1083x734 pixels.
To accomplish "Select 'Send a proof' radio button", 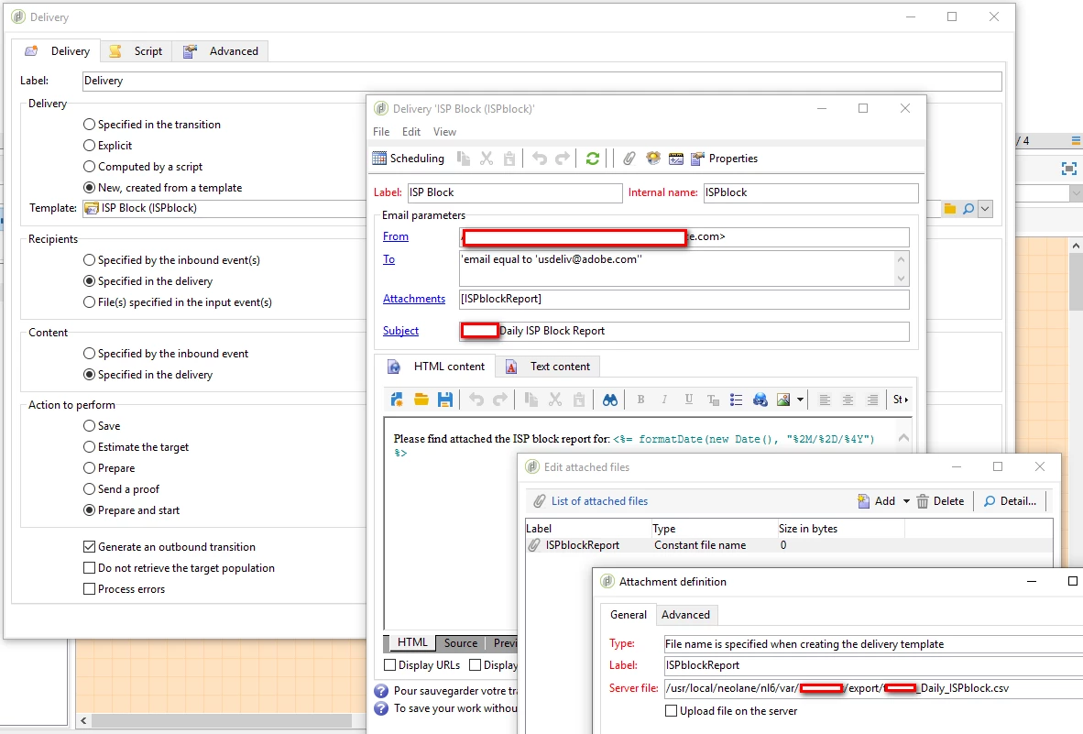I will (89, 489).
